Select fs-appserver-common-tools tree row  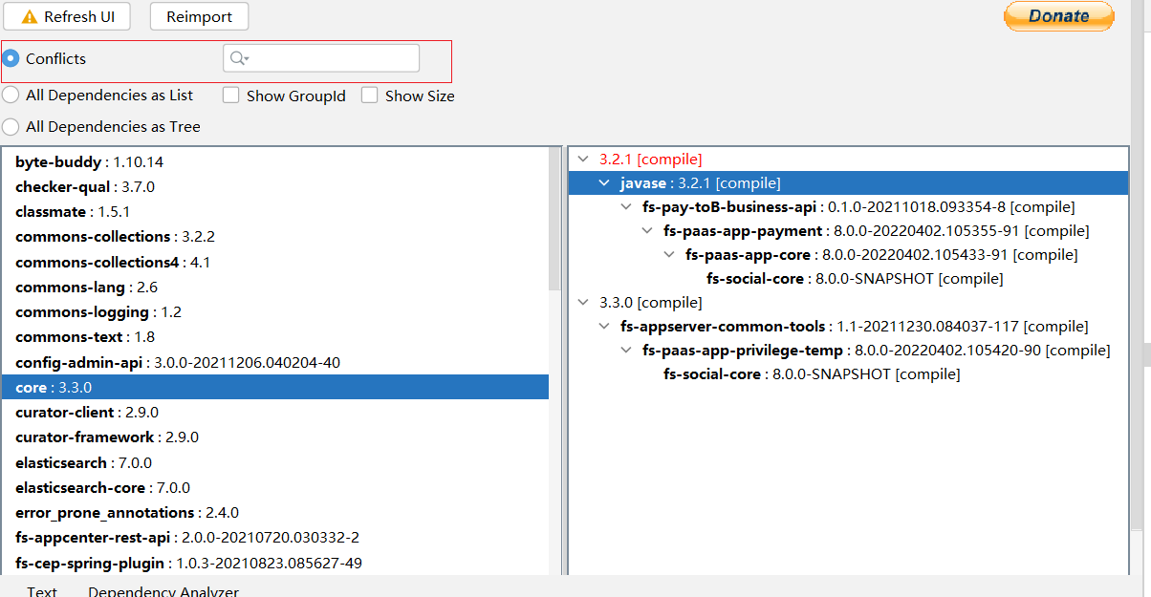pos(855,327)
